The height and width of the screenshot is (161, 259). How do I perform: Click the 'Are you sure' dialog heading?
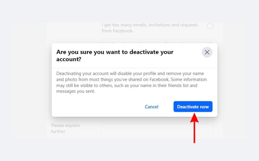pyautogui.click(x=115, y=52)
